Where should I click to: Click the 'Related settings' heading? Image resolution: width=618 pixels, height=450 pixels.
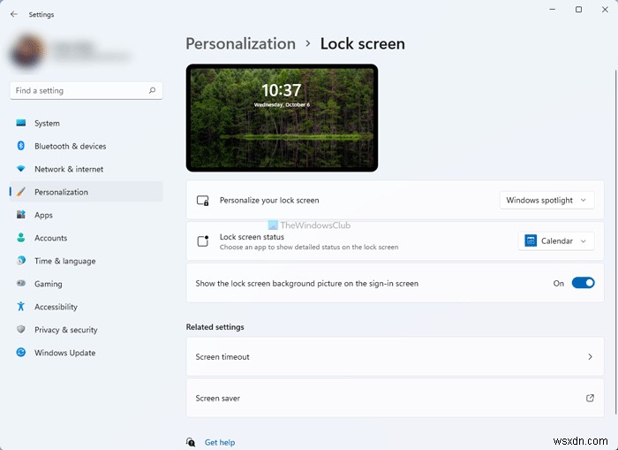pyautogui.click(x=215, y=327)
